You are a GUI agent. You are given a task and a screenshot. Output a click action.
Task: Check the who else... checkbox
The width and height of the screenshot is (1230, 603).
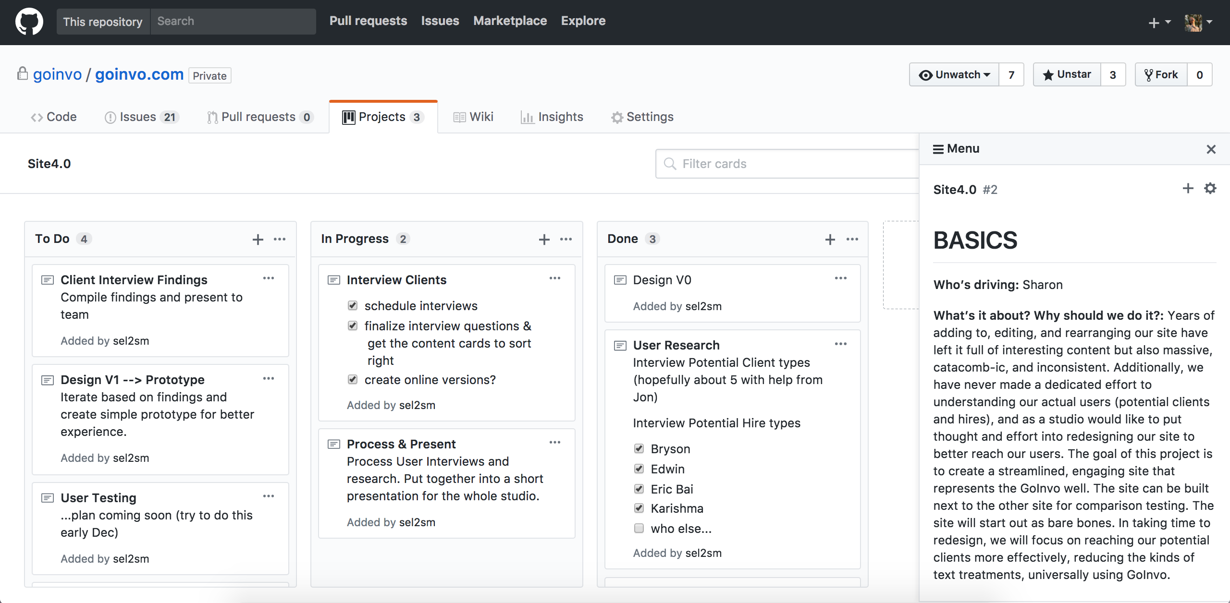coord(639,528)
